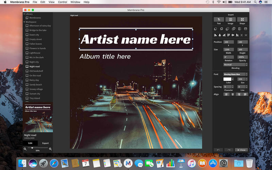The height and width of the screenshot is (170, 272).
Task: Collapse the Workspace tree section
Action: tap(24, 22)
